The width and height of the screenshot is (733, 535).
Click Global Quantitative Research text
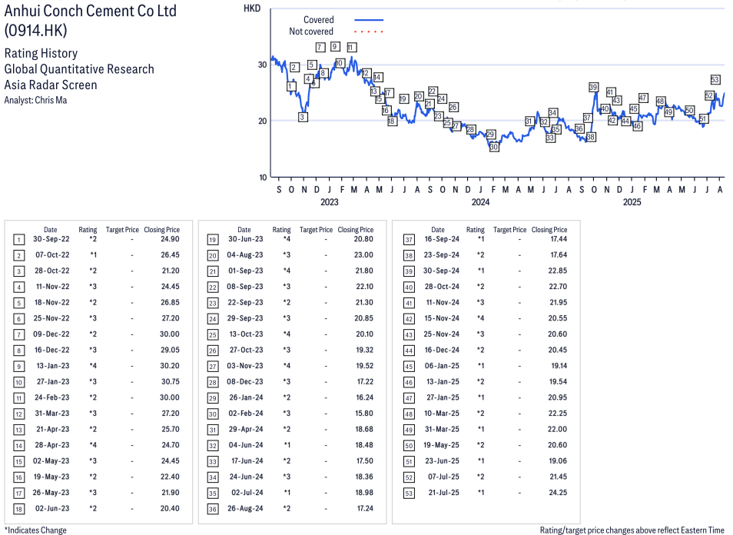(x=79, y=68)
